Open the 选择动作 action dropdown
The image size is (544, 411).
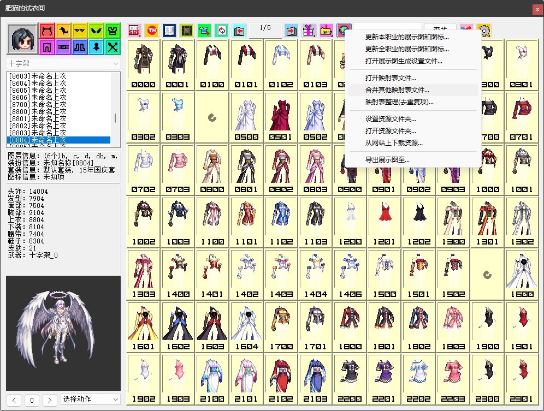click(x=90, y=400)
